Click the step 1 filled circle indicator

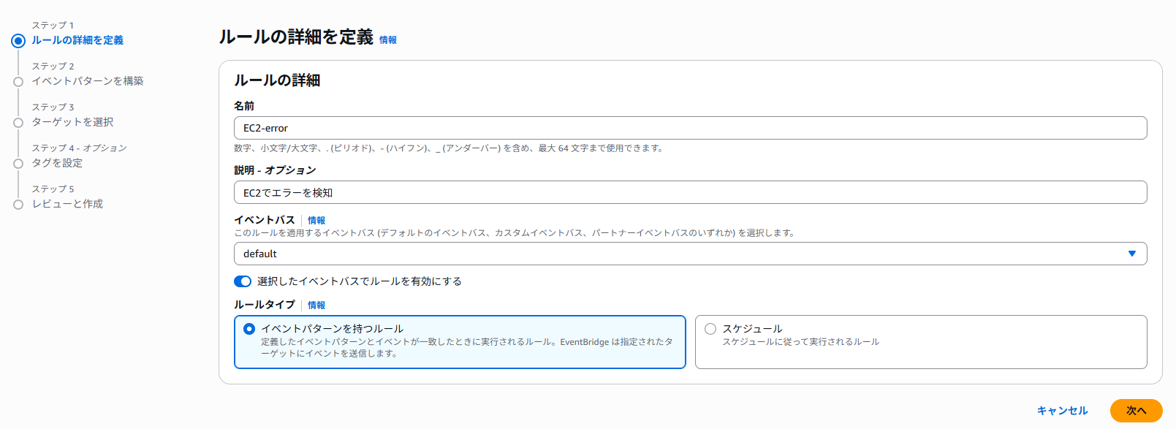[x=18, y=41]
